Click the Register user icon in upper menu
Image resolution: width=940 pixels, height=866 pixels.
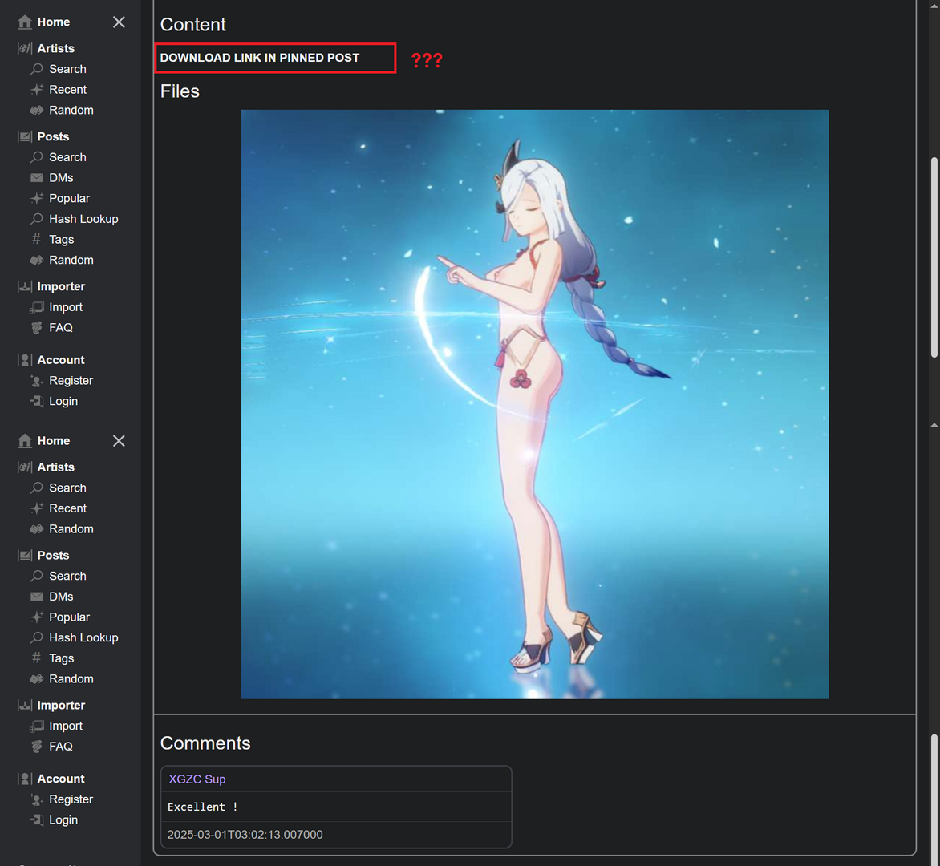tap(37, 381)
